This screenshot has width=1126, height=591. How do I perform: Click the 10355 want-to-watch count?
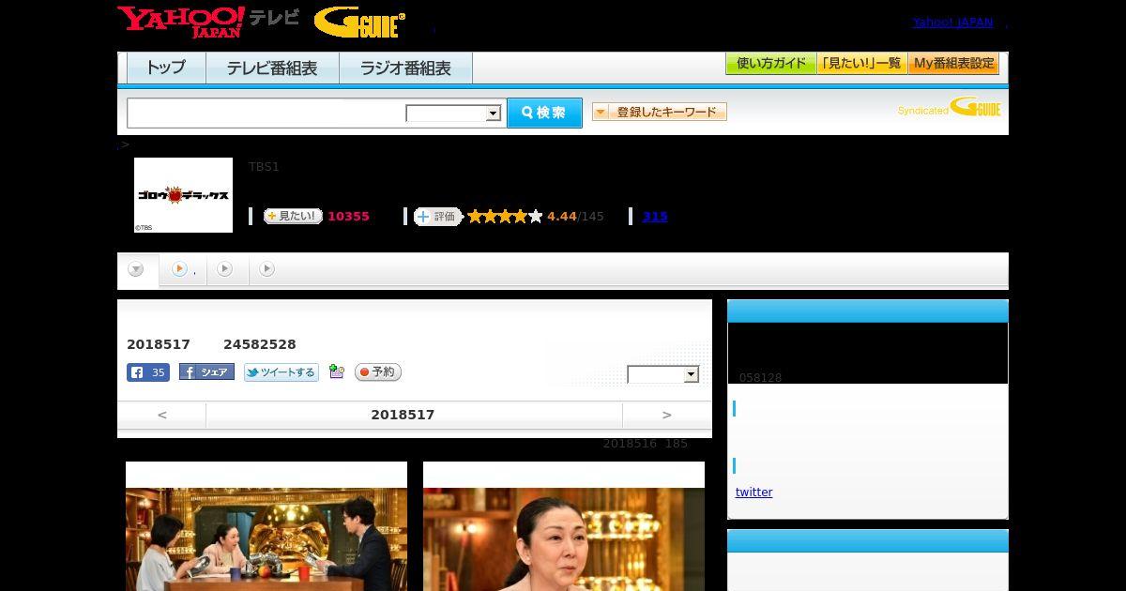[x=348, y=217]
